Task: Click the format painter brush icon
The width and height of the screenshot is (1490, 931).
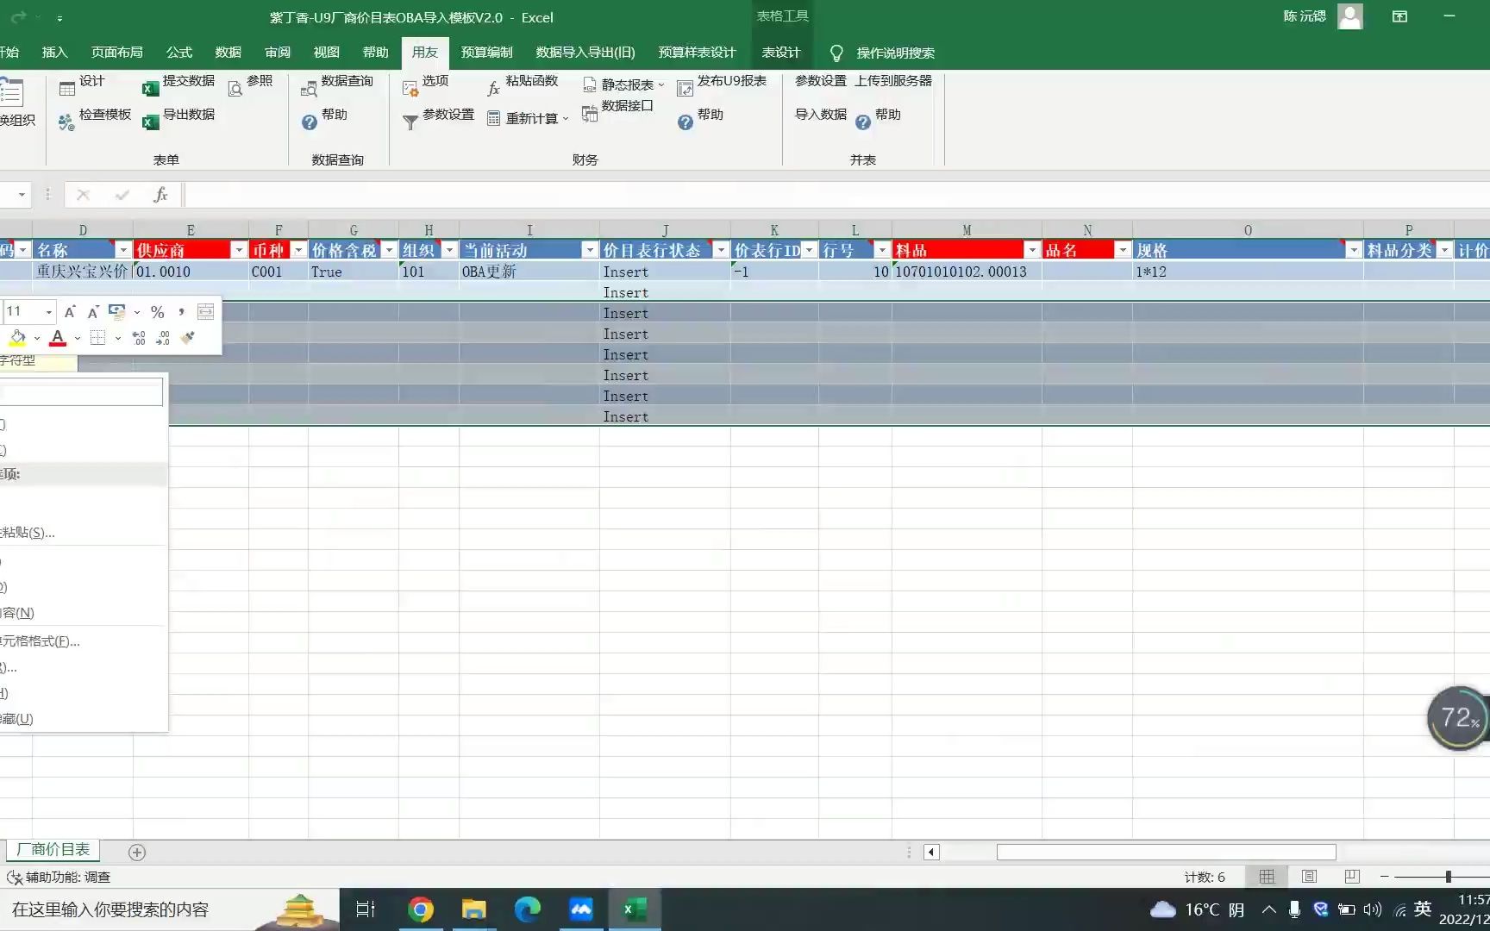Action: coord(188,338)
